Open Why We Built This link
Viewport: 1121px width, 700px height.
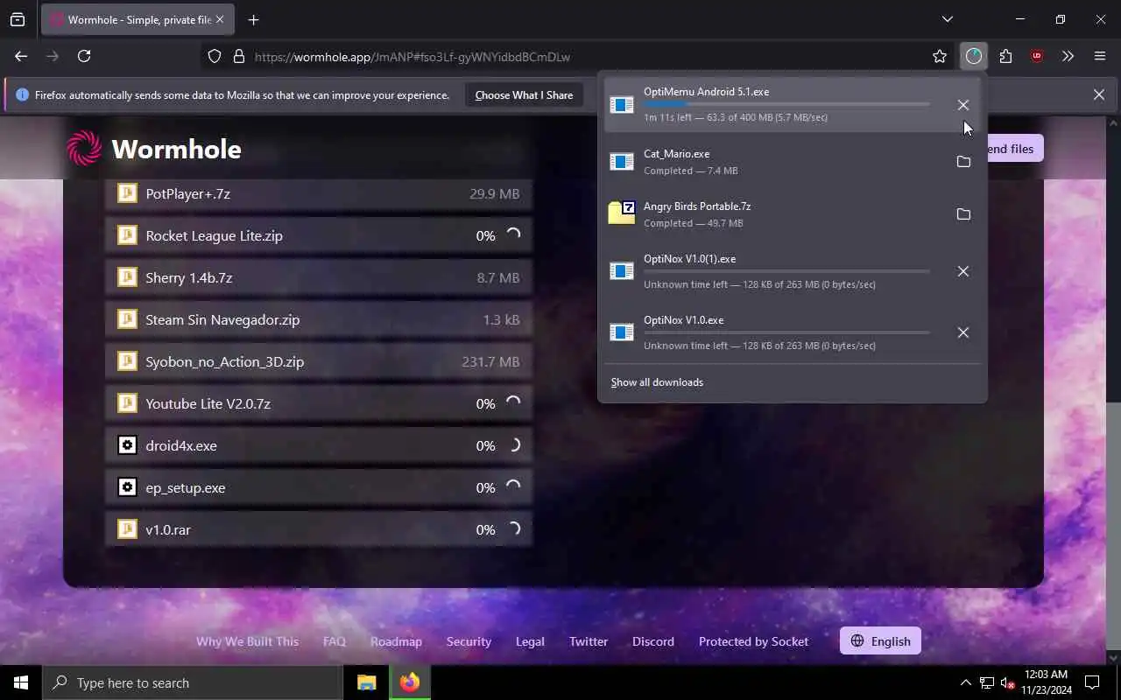[247, 641]
